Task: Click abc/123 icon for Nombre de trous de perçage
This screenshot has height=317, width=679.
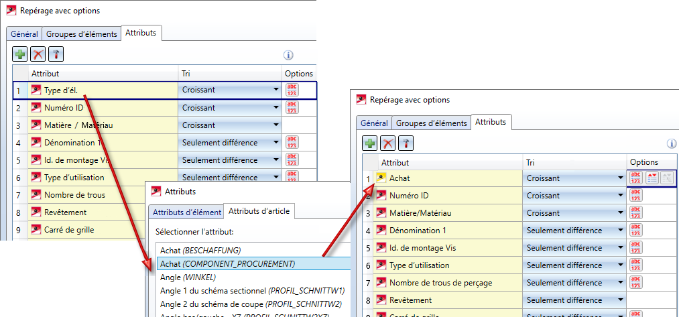Action: click(x=635, y=283)
